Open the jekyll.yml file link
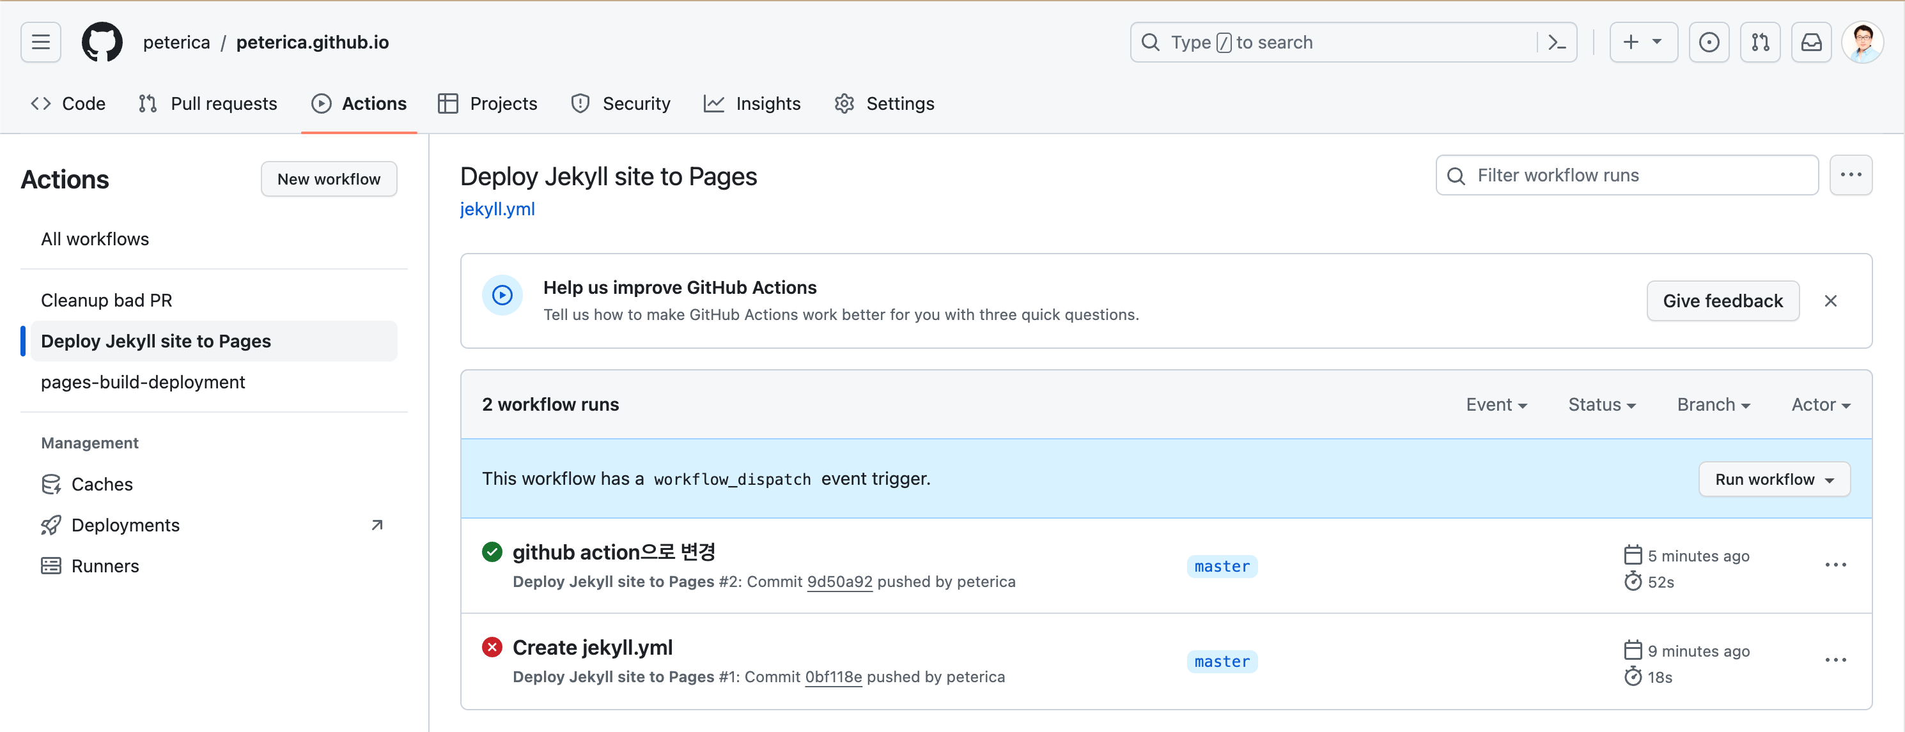Image resolution: width=1905 pixels, height=732 pixels. [497, 209]
